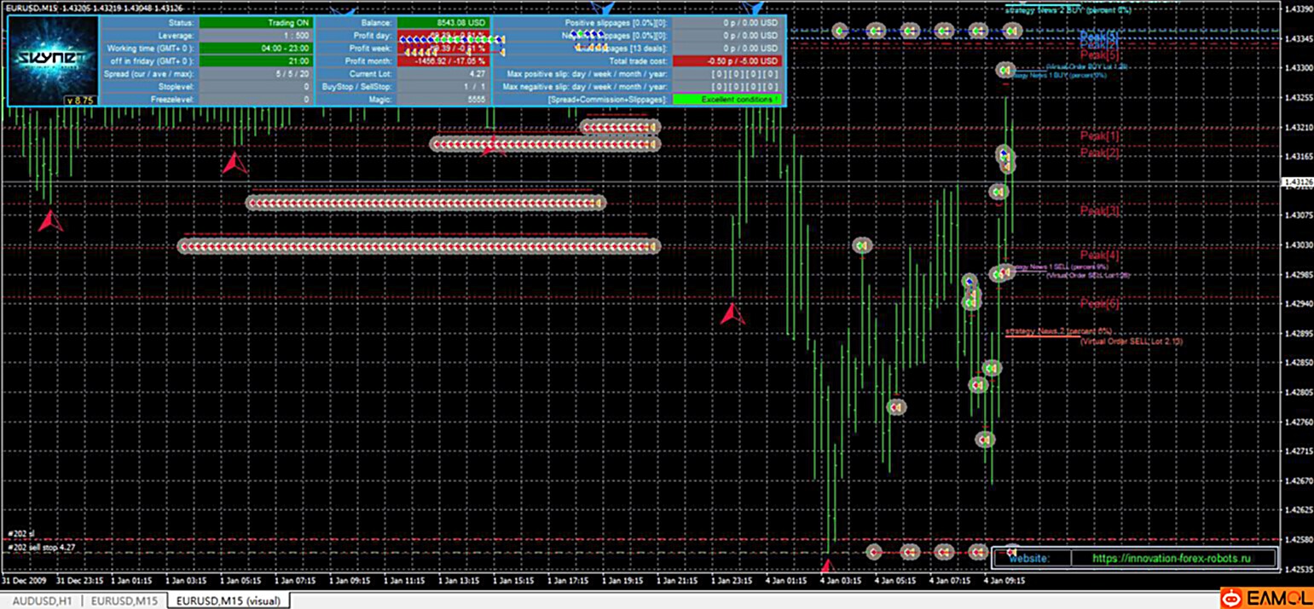Click the Working time 04:00 - 23:00 field
Image resolution: width=1314 pixels, height=609 pixels.
[257, 49]
